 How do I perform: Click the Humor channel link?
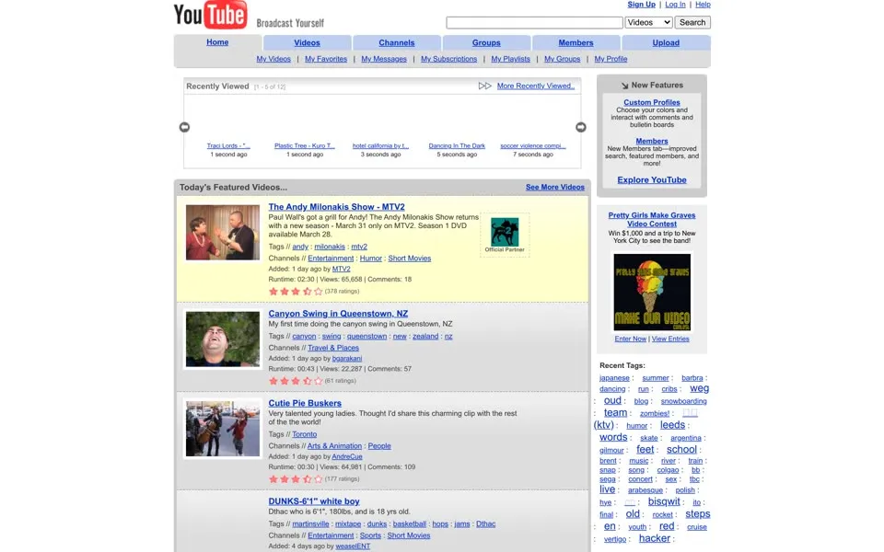(x=371, y=259)
